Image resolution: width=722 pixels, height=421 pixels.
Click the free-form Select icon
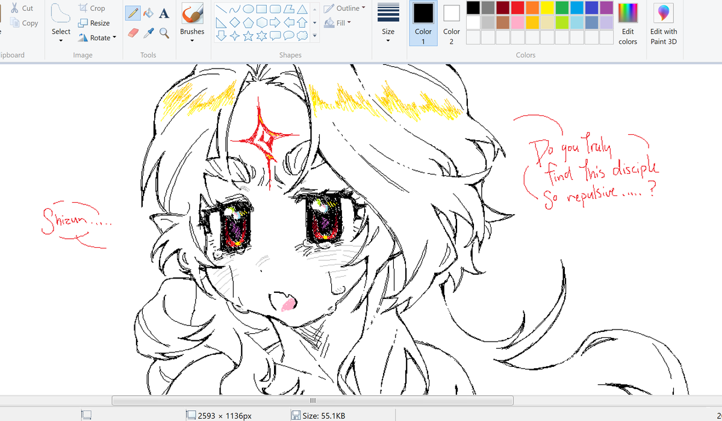click(61, 13)
